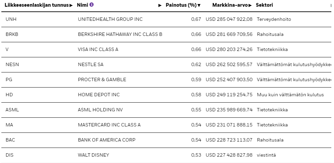Click the purple info icon beside Nimi
This screenshot has height=163, width=334.
[91, 4]
